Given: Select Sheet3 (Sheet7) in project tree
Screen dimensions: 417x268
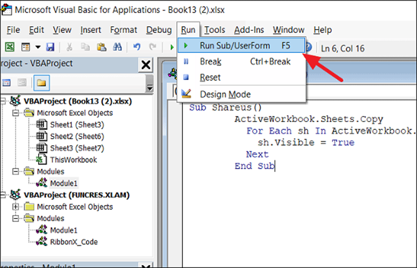Looking at the screenshot, I should [77, 148].
